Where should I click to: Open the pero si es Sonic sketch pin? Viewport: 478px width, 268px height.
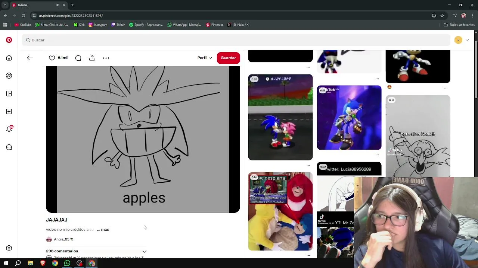(418, 136)
